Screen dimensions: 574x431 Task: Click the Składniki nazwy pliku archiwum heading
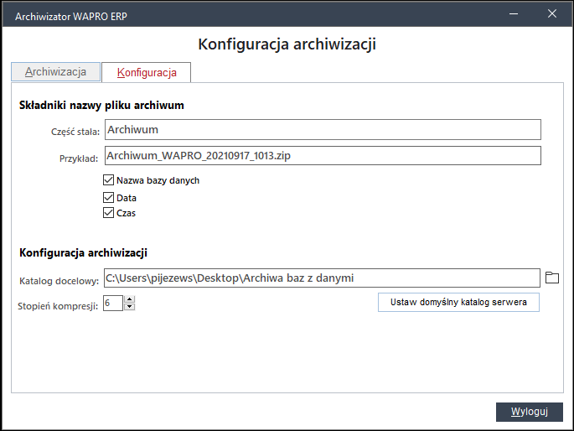coord(101,106)
